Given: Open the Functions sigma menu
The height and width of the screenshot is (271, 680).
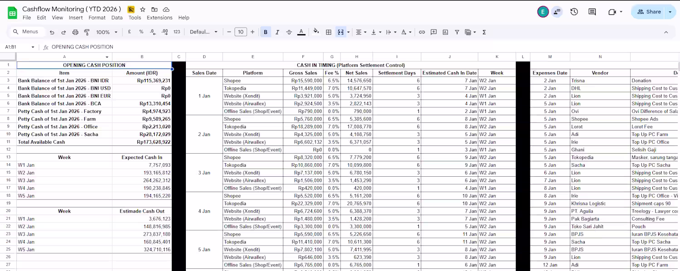Looking at the screenshot, I should coord(484,32).
